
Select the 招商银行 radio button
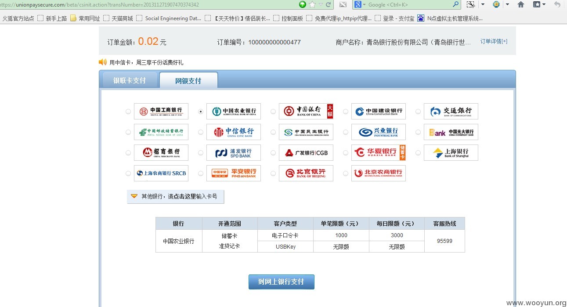[128, 153]
